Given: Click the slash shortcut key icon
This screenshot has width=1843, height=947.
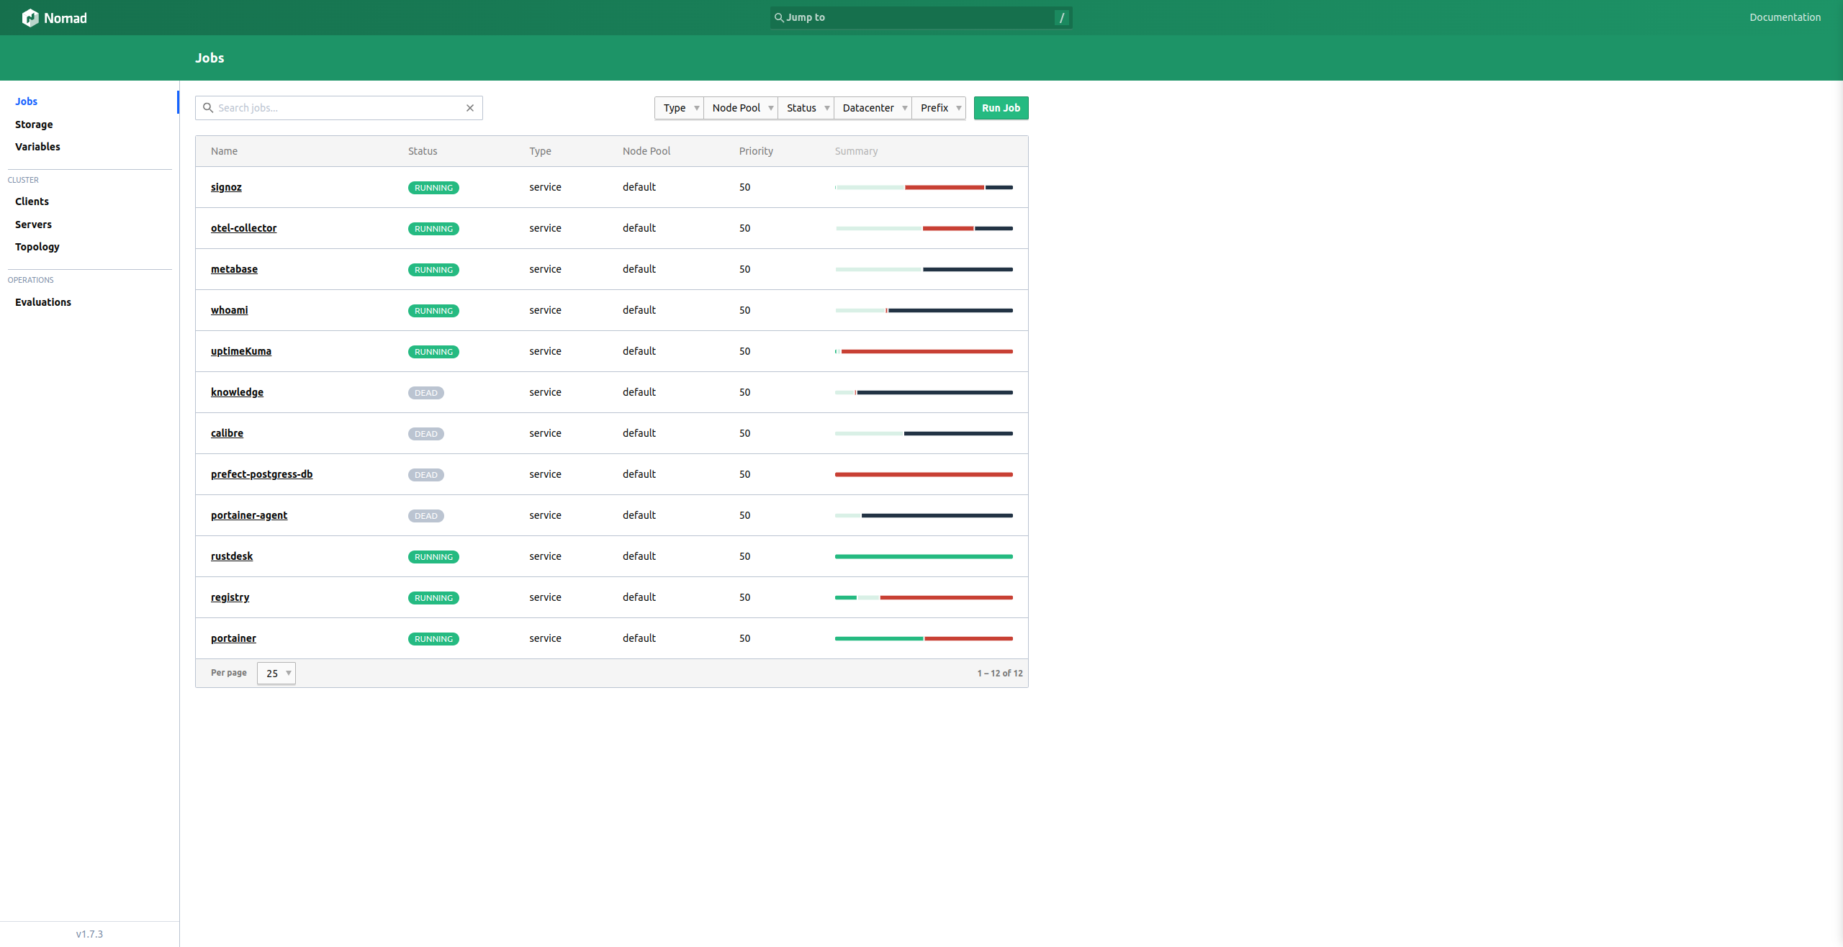Looking at the screenshot, I should (x=1061, y=17).
